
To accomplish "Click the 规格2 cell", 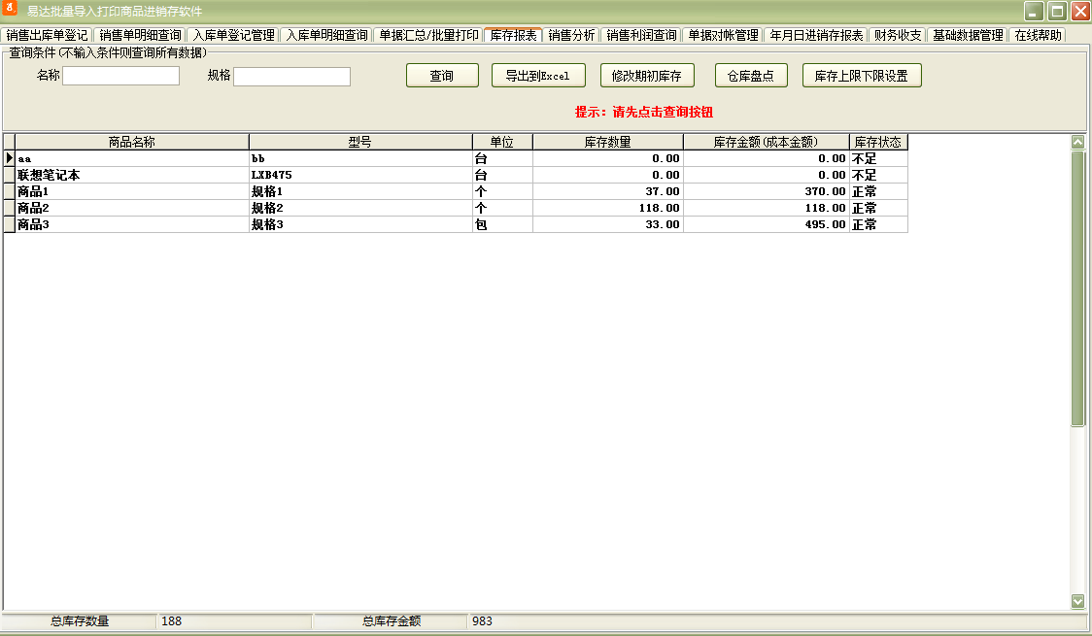I will point(360,208).
